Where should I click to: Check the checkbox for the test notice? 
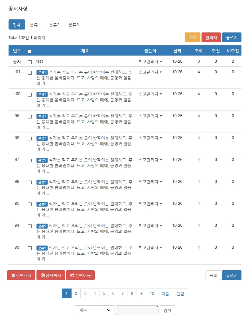tap(30, 62)
